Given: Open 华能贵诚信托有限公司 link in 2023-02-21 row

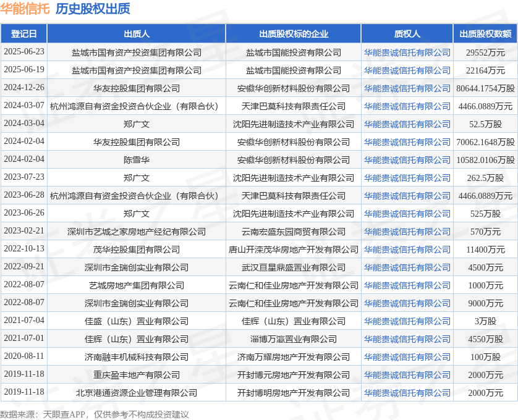Looking at the screenshot, I should coord(407,232).
